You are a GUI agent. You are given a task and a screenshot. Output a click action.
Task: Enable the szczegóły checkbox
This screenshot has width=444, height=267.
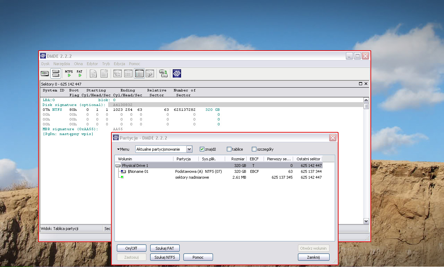click(254, 149)
